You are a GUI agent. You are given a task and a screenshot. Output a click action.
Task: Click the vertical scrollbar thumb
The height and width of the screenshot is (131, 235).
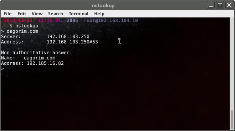pyautogui.click(x=232, y=120)
